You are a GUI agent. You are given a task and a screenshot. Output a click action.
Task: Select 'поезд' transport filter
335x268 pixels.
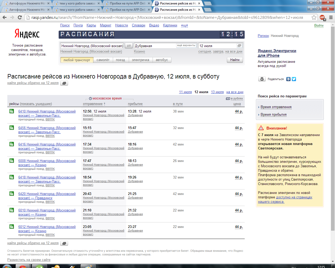pos(120,60)
